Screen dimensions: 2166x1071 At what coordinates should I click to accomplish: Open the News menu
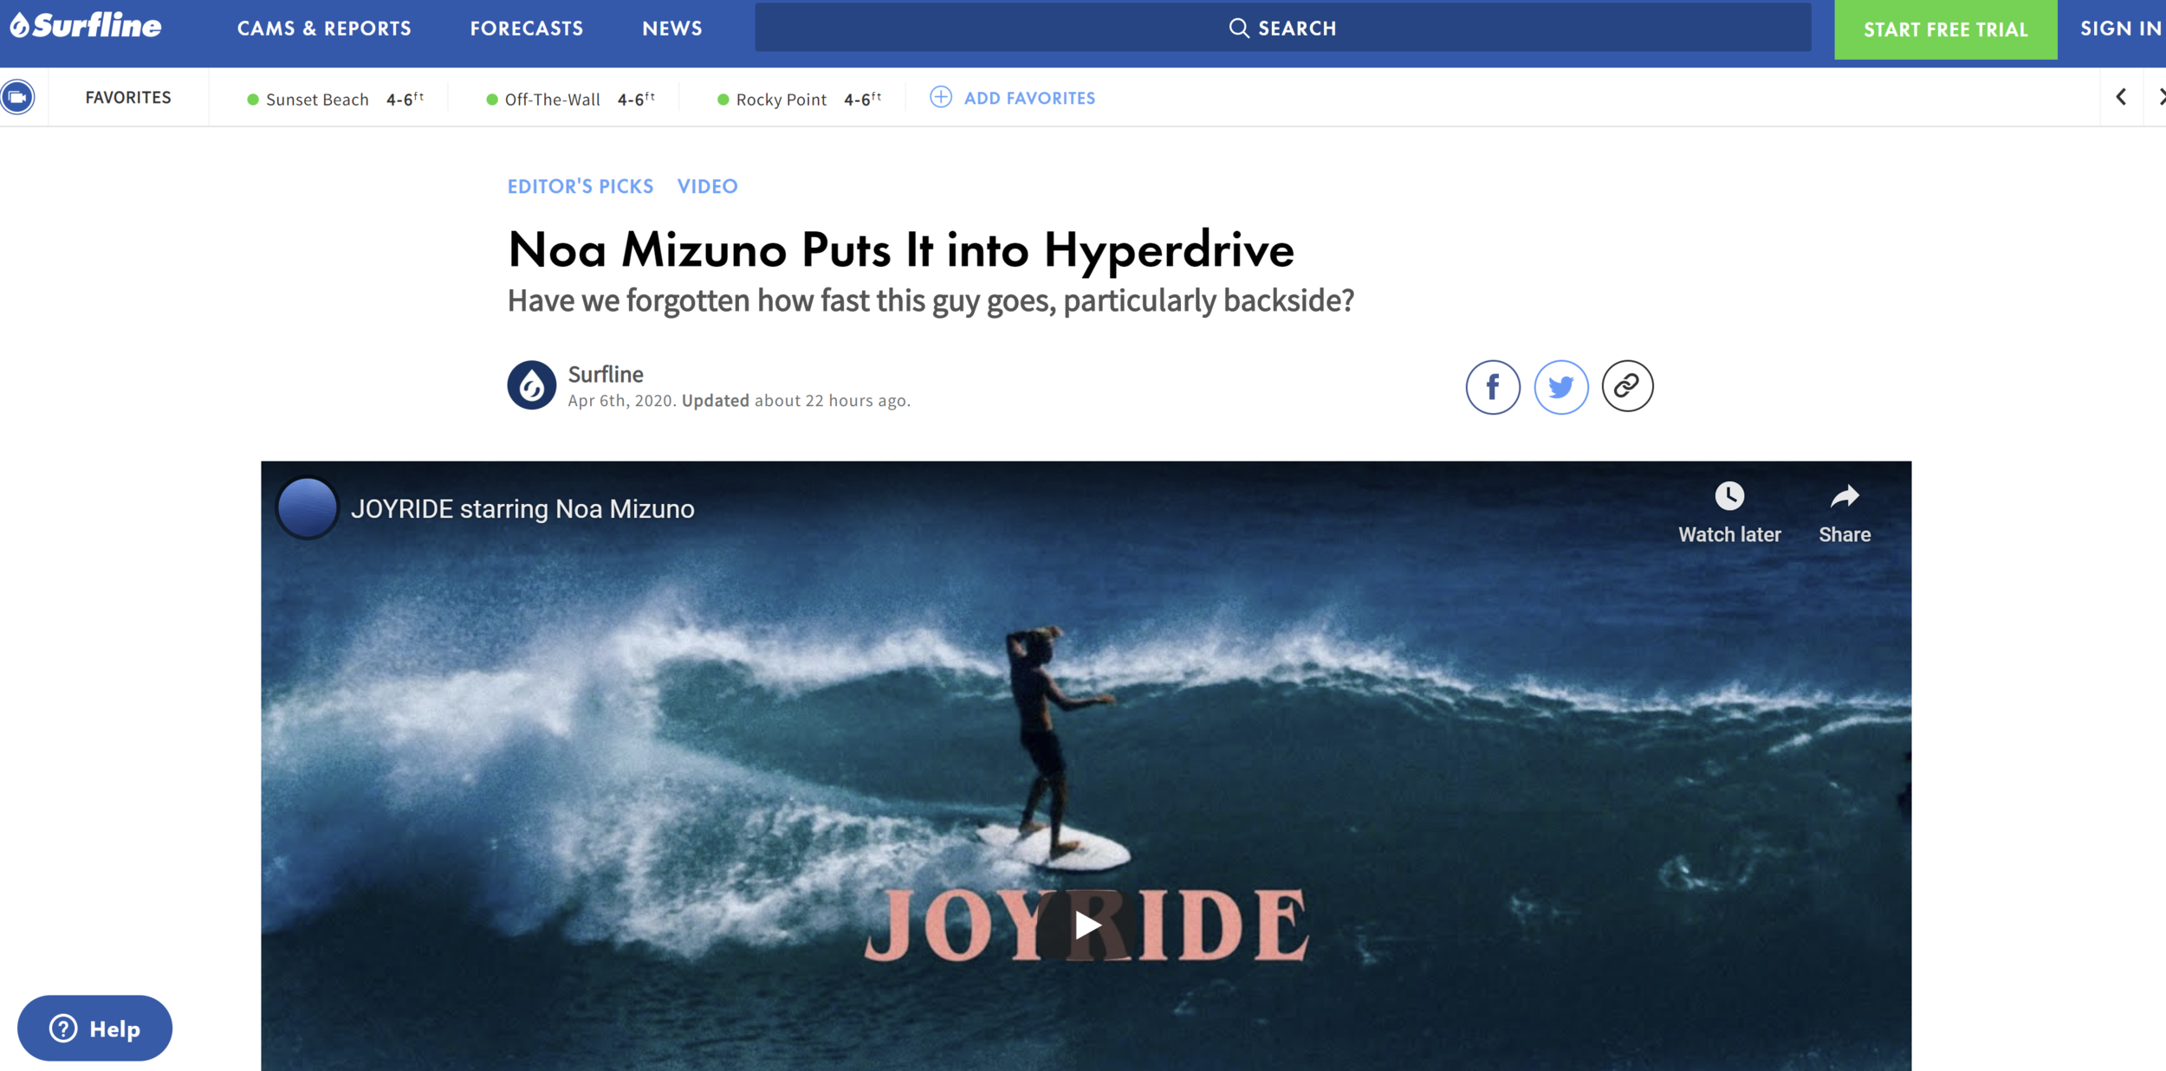pos(671,29)
